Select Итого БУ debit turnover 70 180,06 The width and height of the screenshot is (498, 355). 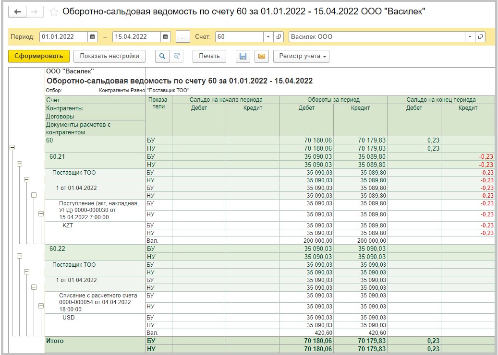click(x=306, y=341)
